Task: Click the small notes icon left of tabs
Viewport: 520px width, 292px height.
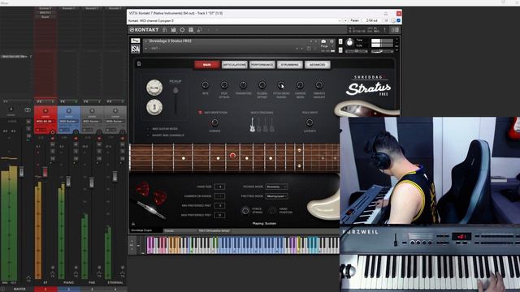Action: click(139, 63)
